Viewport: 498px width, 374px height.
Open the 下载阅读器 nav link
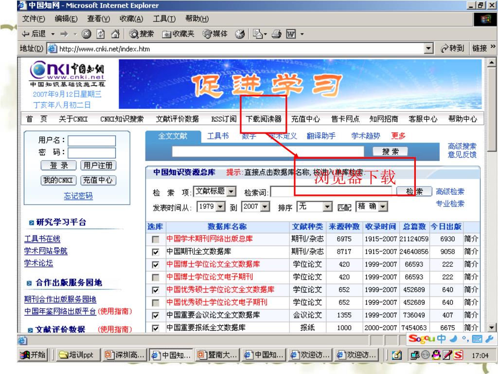[x=264, y=119]
